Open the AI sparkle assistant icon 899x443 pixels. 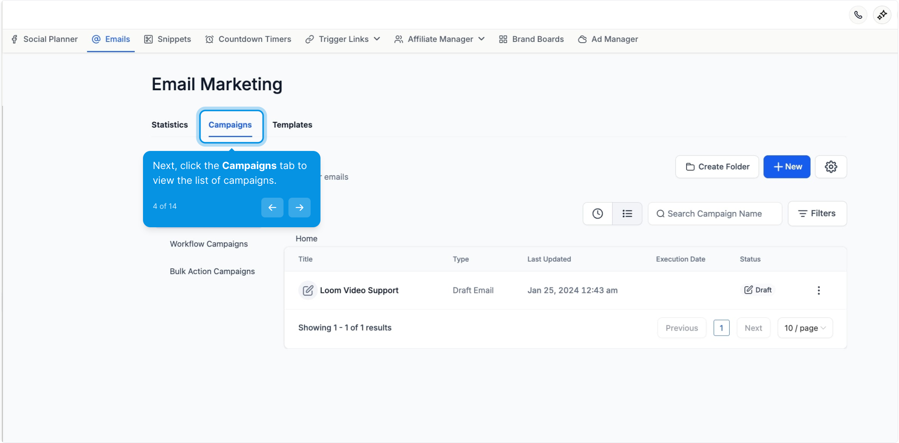tap(882, 15)
